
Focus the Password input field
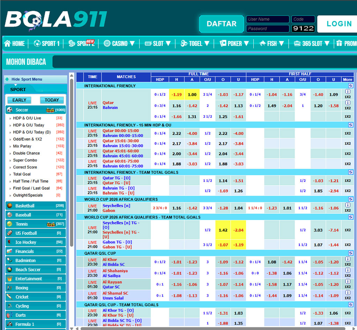pyautogui.click(x=268, y=29)
